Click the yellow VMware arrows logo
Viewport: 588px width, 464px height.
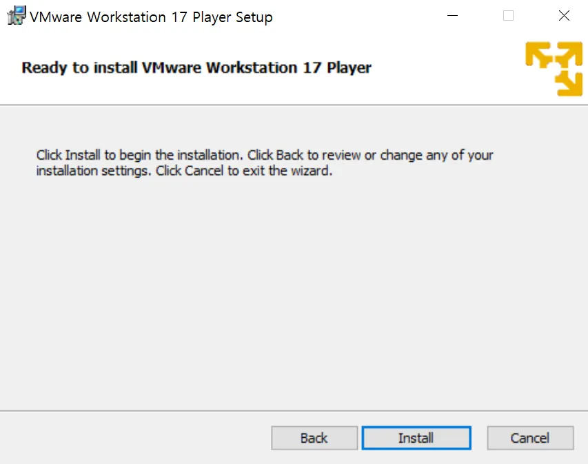(554, 69)
